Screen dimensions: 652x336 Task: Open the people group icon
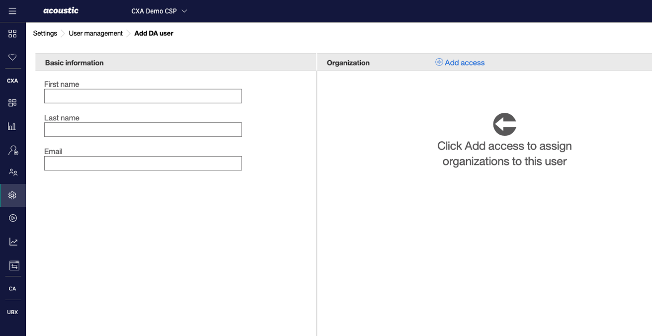pos(13,172)
